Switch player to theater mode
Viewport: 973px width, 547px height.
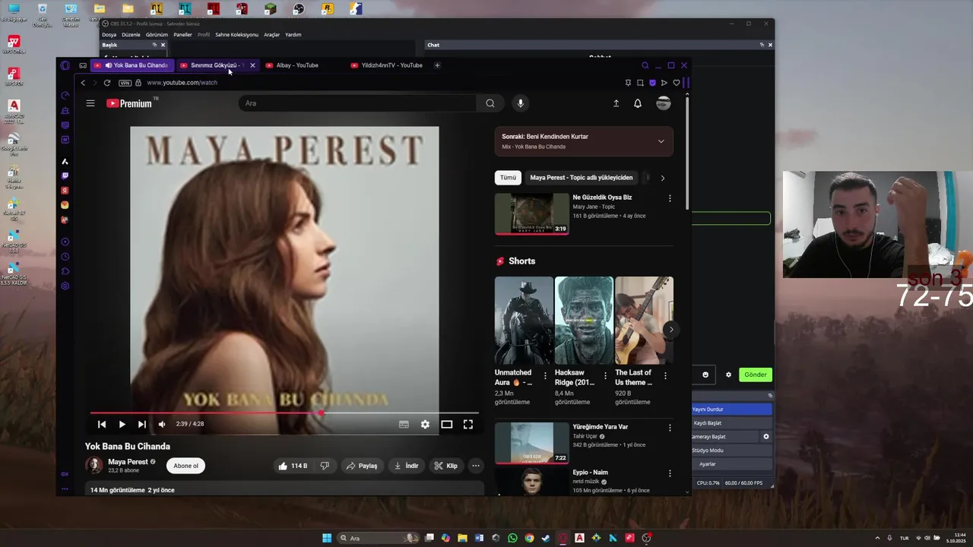pos(447,424)
